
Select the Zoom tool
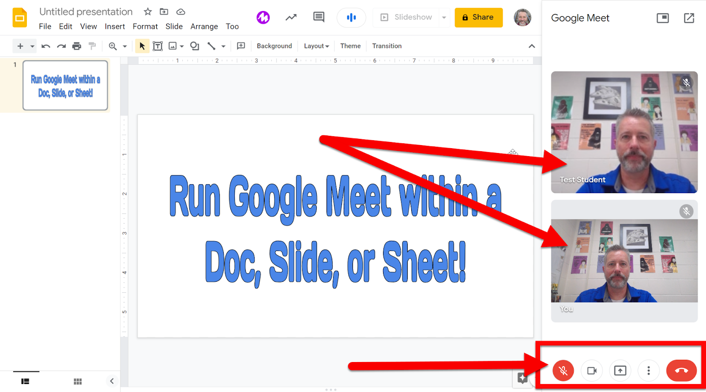tap(113, 46)
